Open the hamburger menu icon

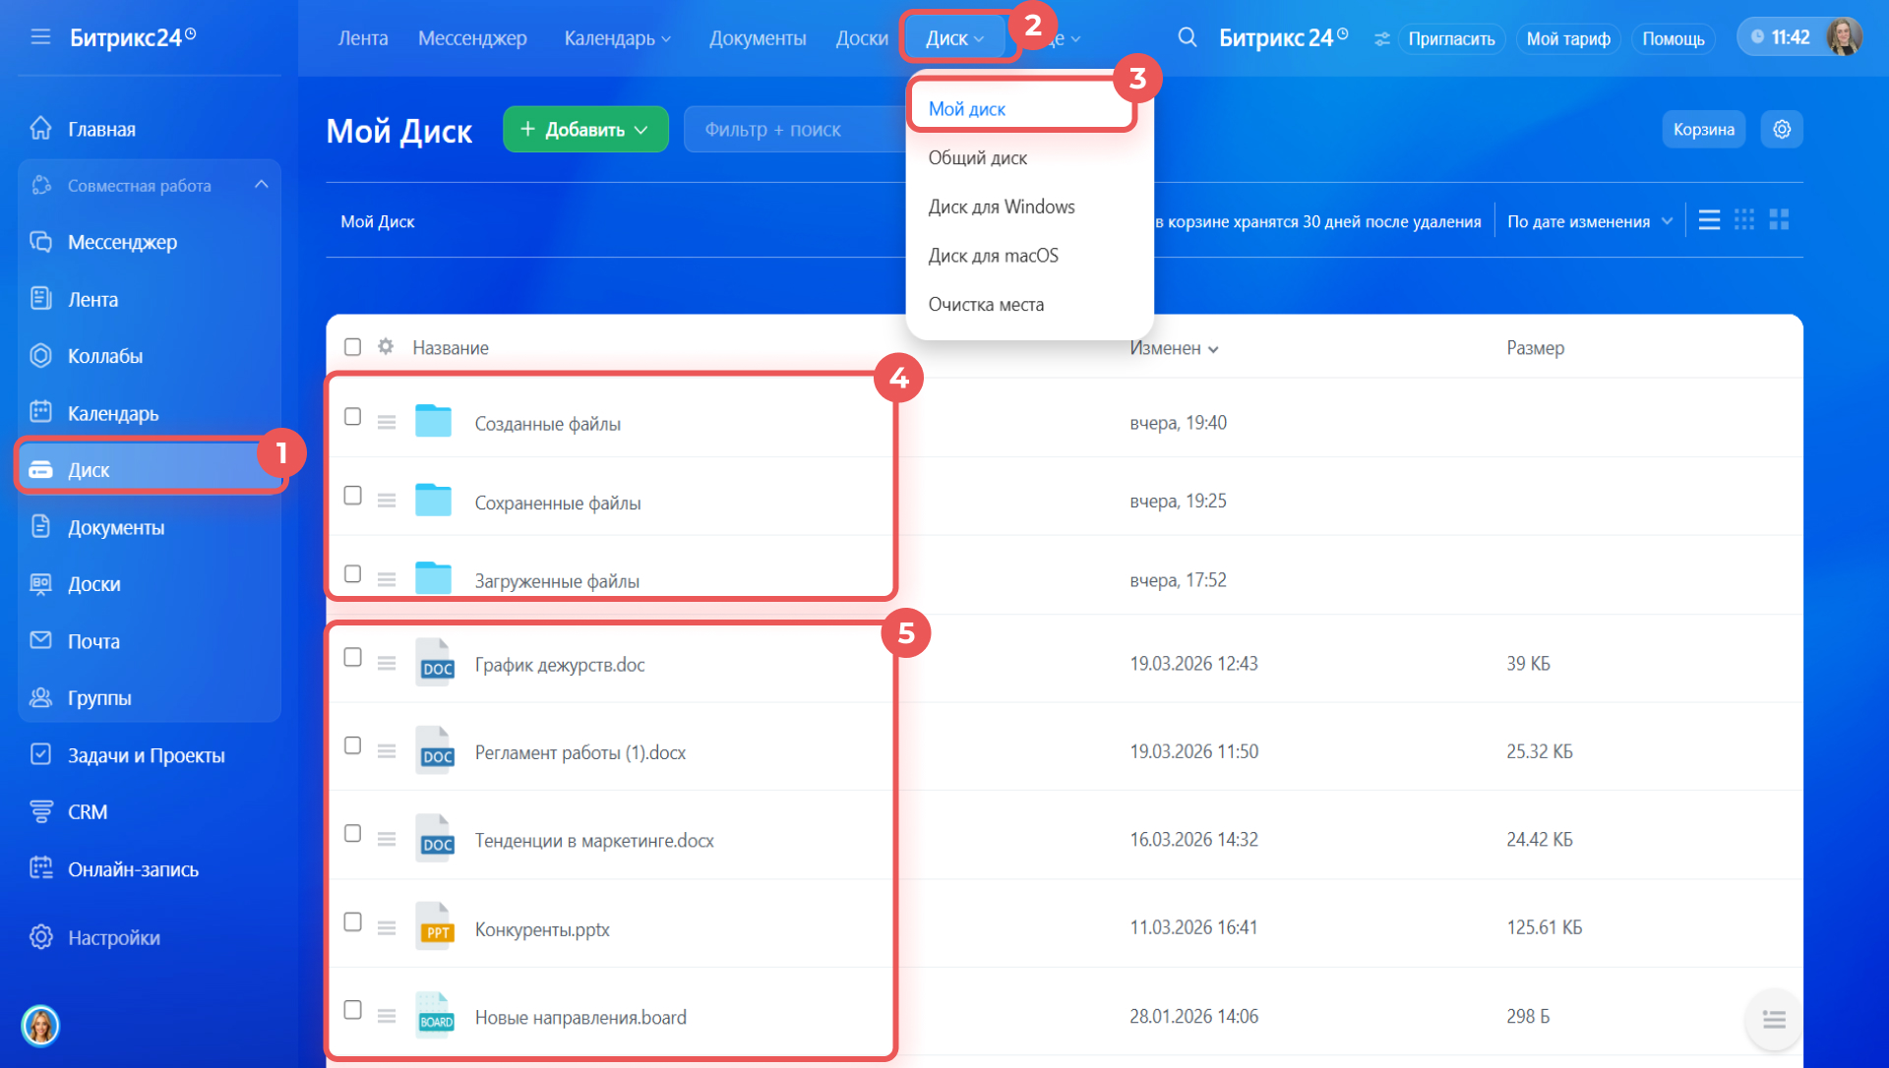pos(40,37)
